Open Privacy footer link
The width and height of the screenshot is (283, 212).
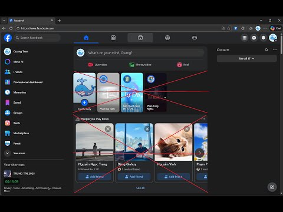coord(8,188)
